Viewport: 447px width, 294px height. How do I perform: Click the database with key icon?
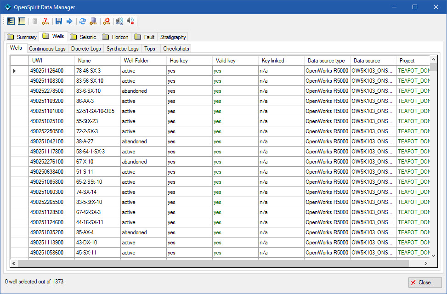click(93, 21)
